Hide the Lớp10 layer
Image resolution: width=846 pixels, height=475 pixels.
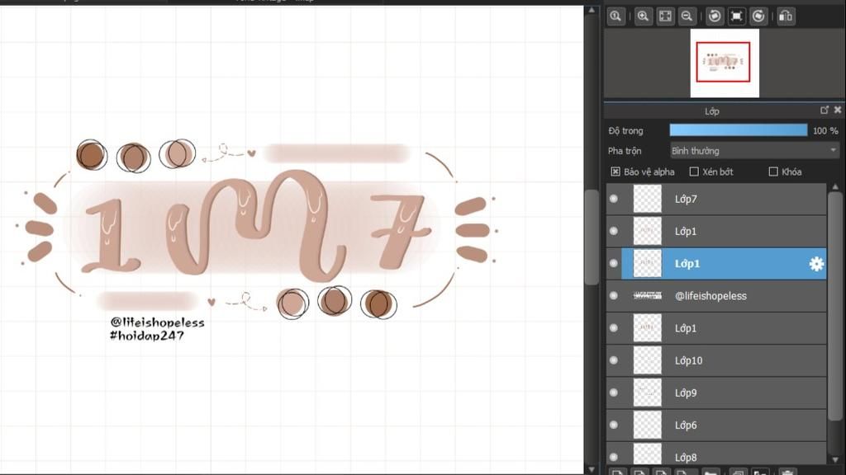(614, 360)
